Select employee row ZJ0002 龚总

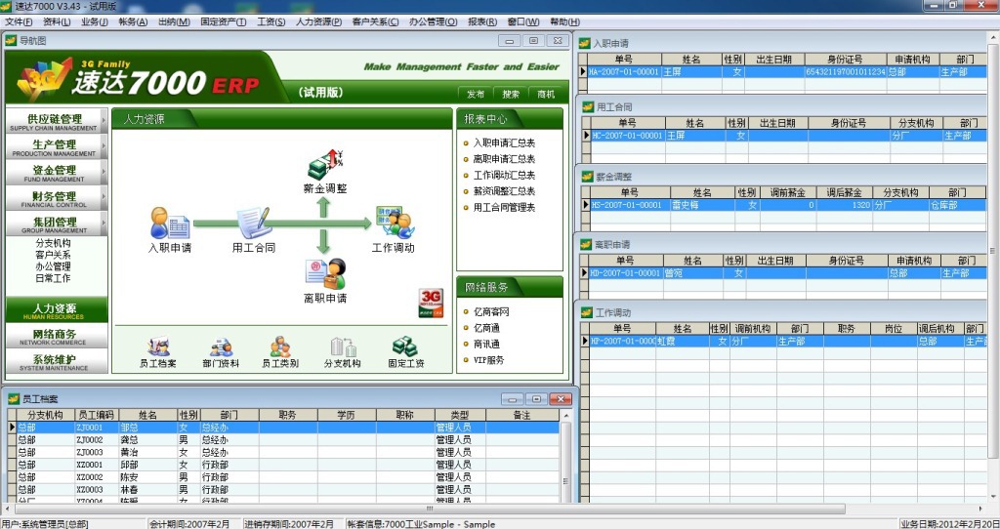[283, 440]
